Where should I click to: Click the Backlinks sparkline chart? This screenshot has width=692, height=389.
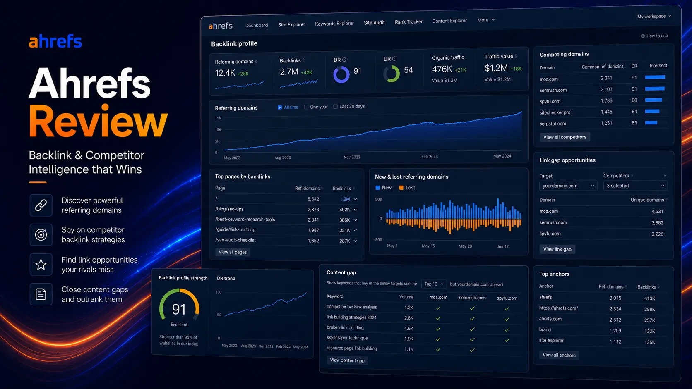(299, 83)
